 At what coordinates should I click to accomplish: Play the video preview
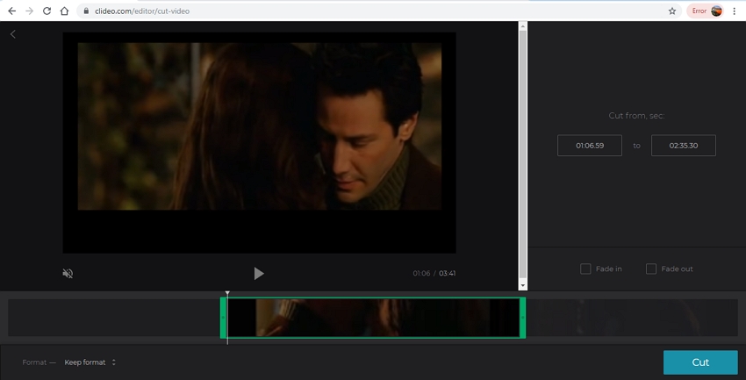[x=258, y=274]
